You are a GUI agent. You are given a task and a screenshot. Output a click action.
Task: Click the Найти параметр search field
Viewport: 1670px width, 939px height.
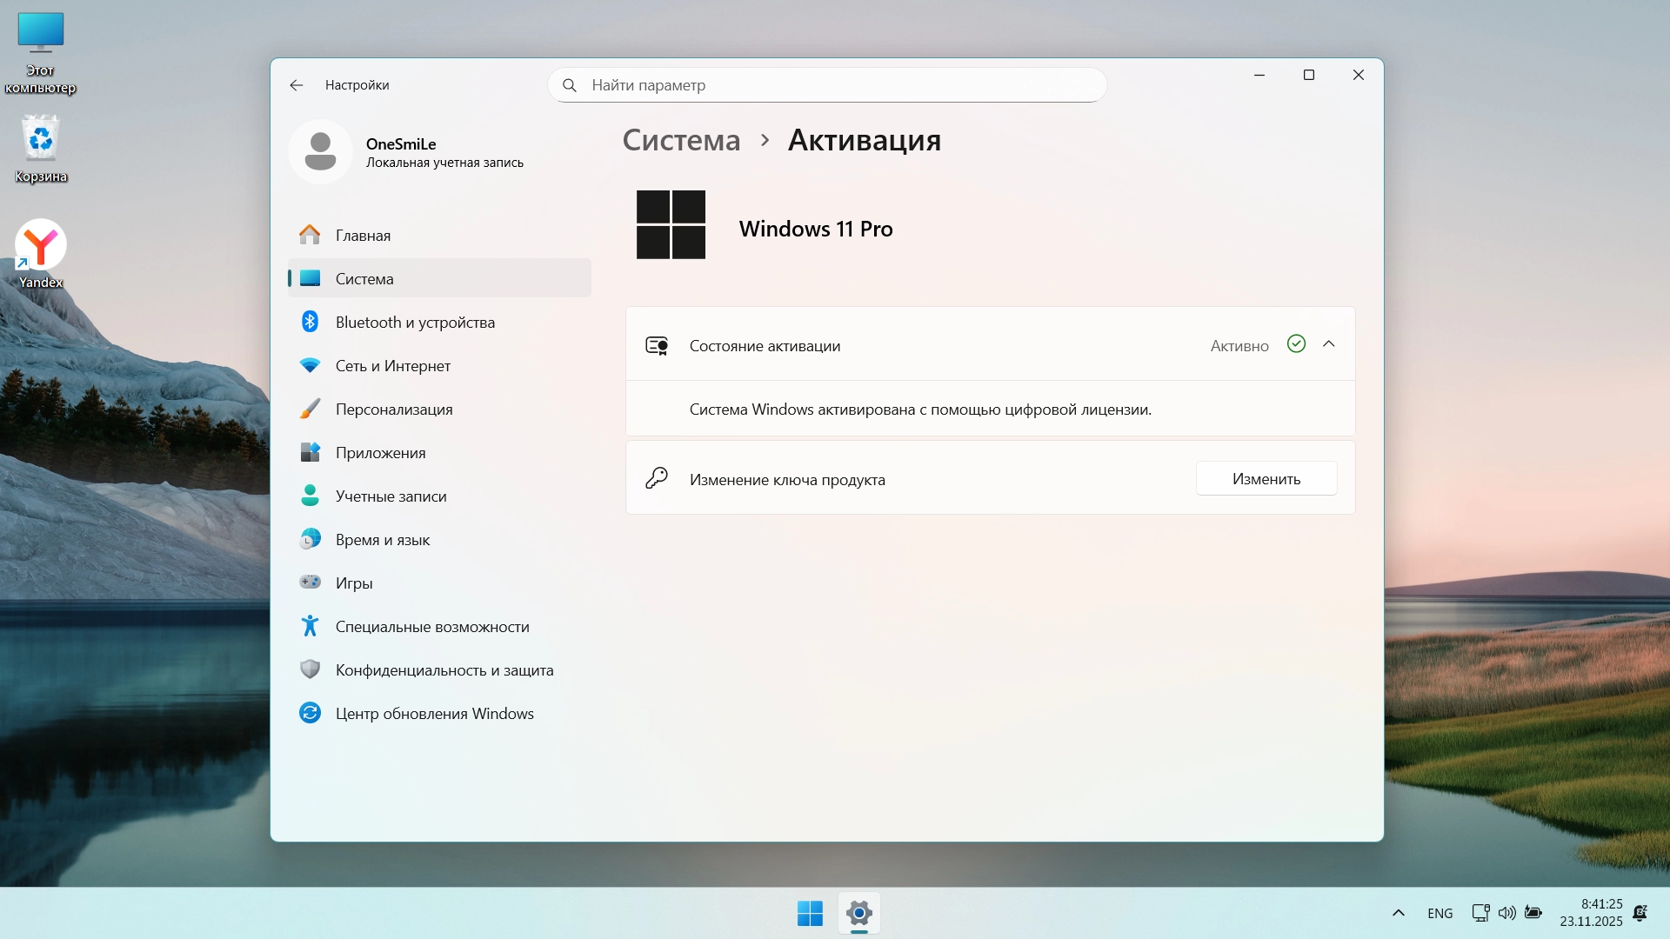pos(826,85)
